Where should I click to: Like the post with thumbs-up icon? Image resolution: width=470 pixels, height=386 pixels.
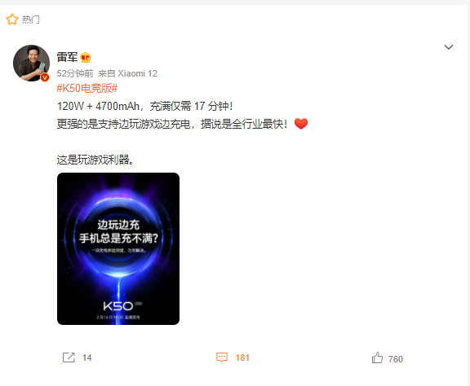click(x=377, y=357)
